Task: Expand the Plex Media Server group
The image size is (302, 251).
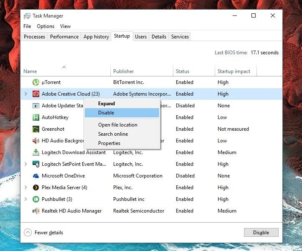Action: tap(25, 187)
